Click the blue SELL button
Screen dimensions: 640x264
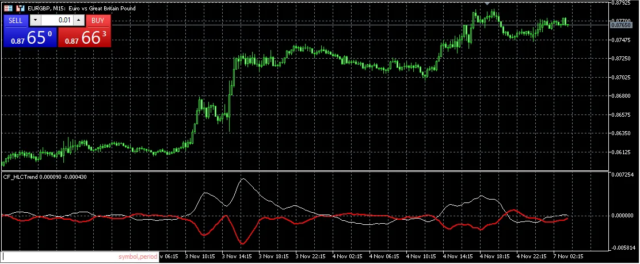[x=16, y=20]
